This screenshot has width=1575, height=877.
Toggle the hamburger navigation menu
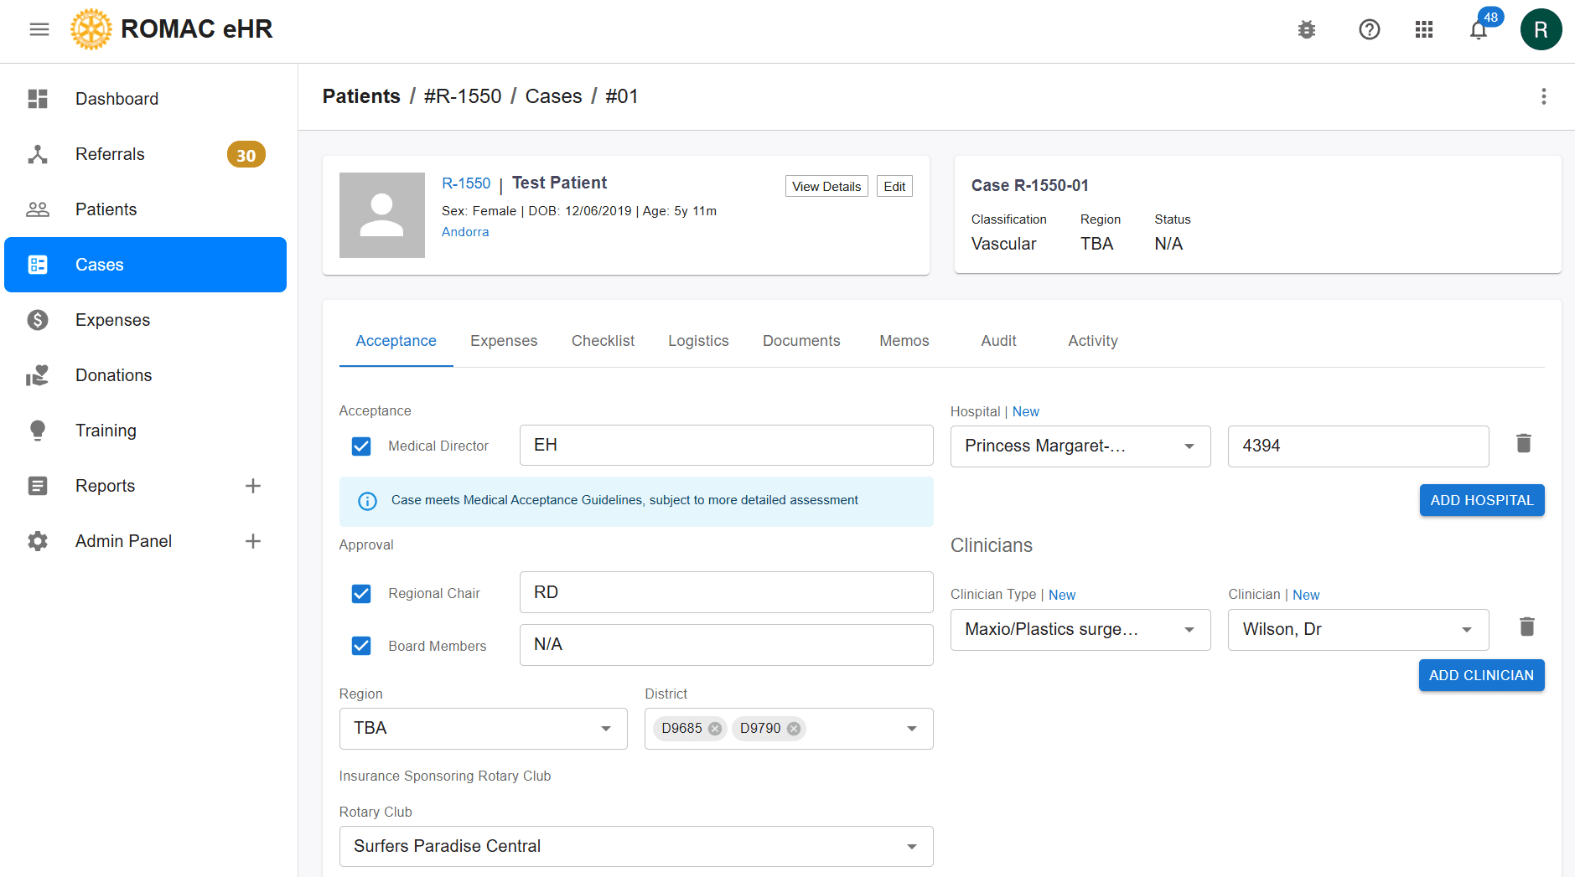click(39, 30)
